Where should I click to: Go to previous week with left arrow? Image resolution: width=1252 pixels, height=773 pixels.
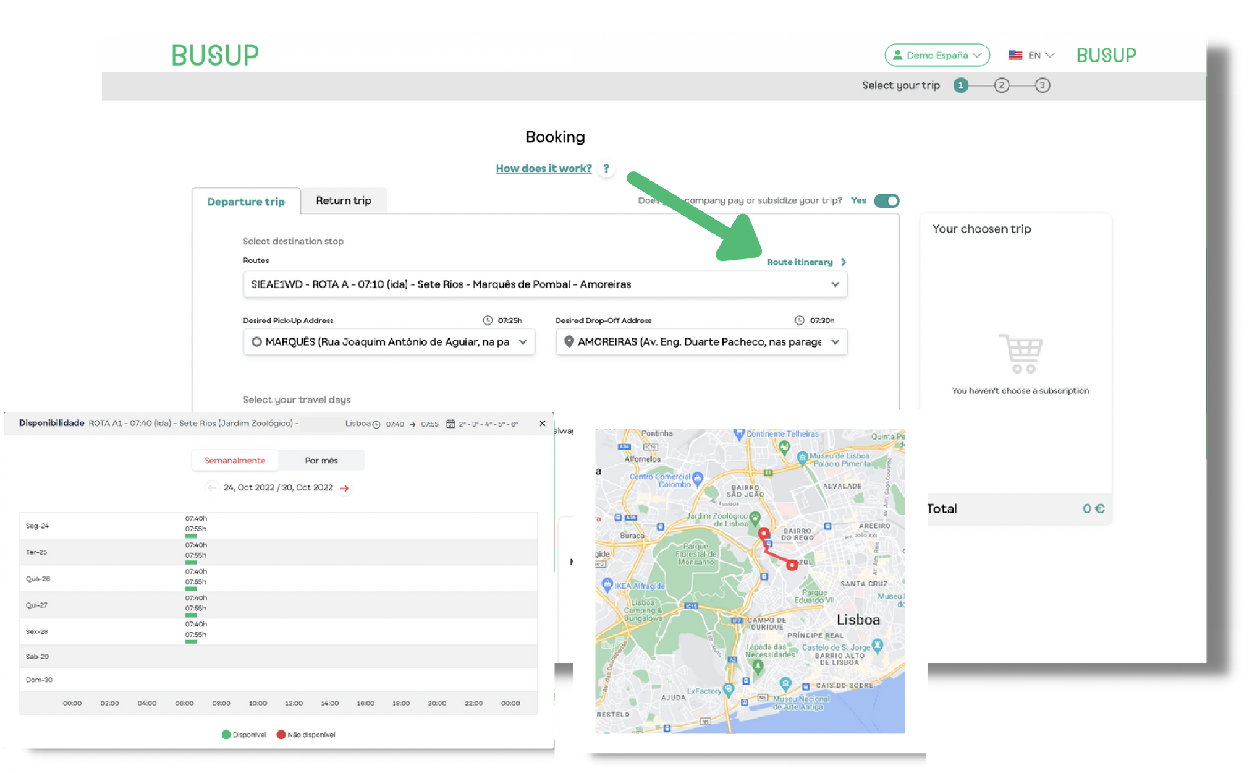[212, 487]
